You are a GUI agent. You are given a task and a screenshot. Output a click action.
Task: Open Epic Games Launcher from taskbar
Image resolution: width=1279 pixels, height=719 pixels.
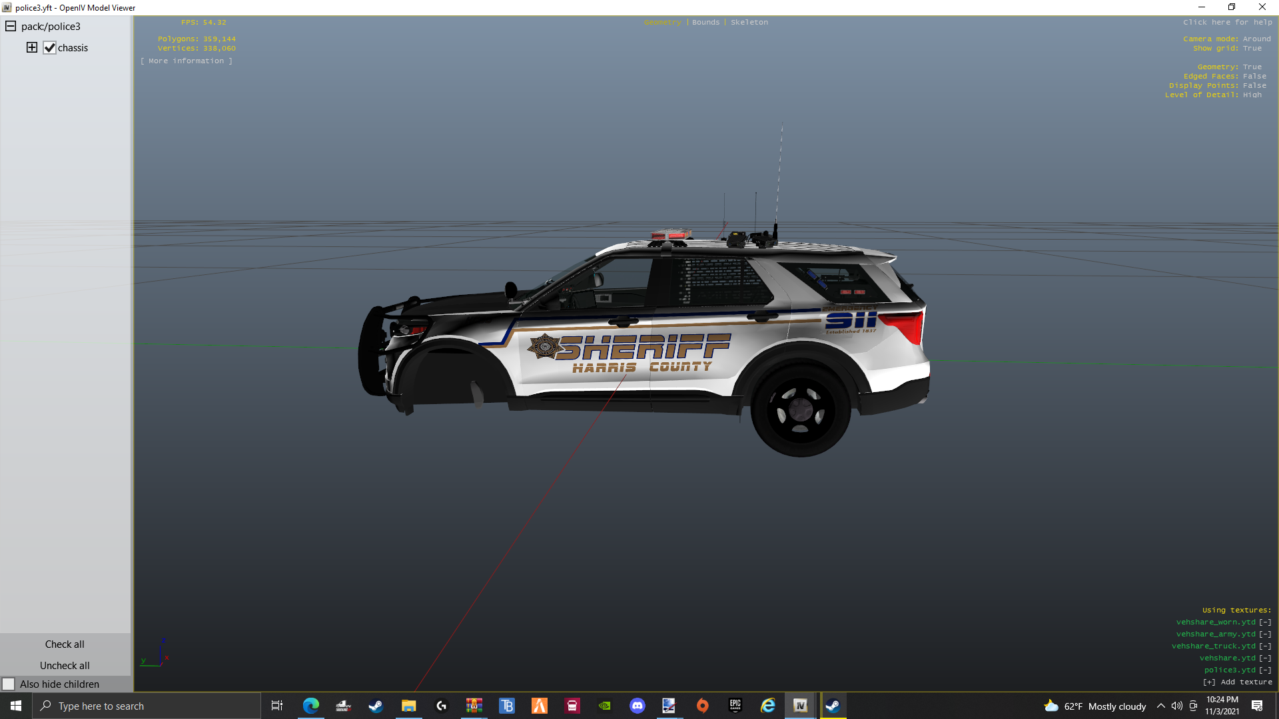tap(735, 706)
